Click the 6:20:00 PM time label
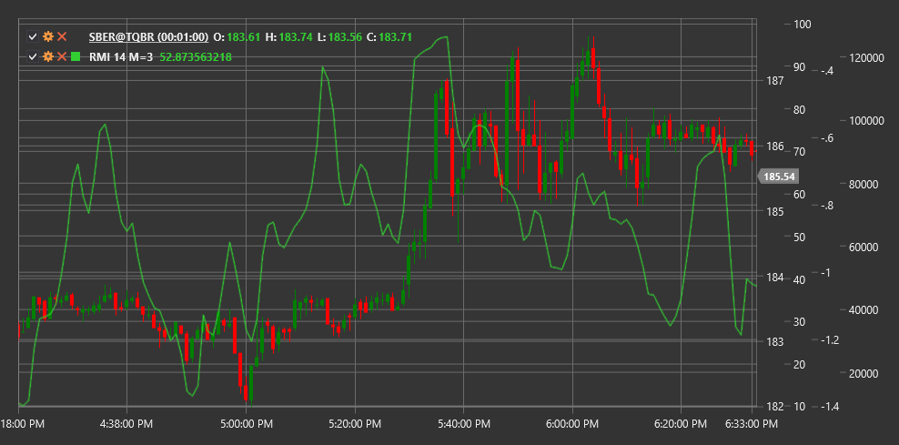 click(x=681, y=425)
